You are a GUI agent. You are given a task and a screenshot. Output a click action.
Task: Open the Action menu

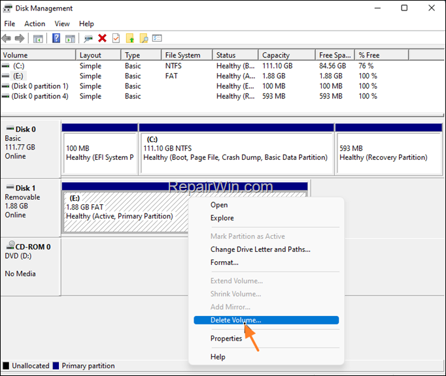click(x=35, y=23)
